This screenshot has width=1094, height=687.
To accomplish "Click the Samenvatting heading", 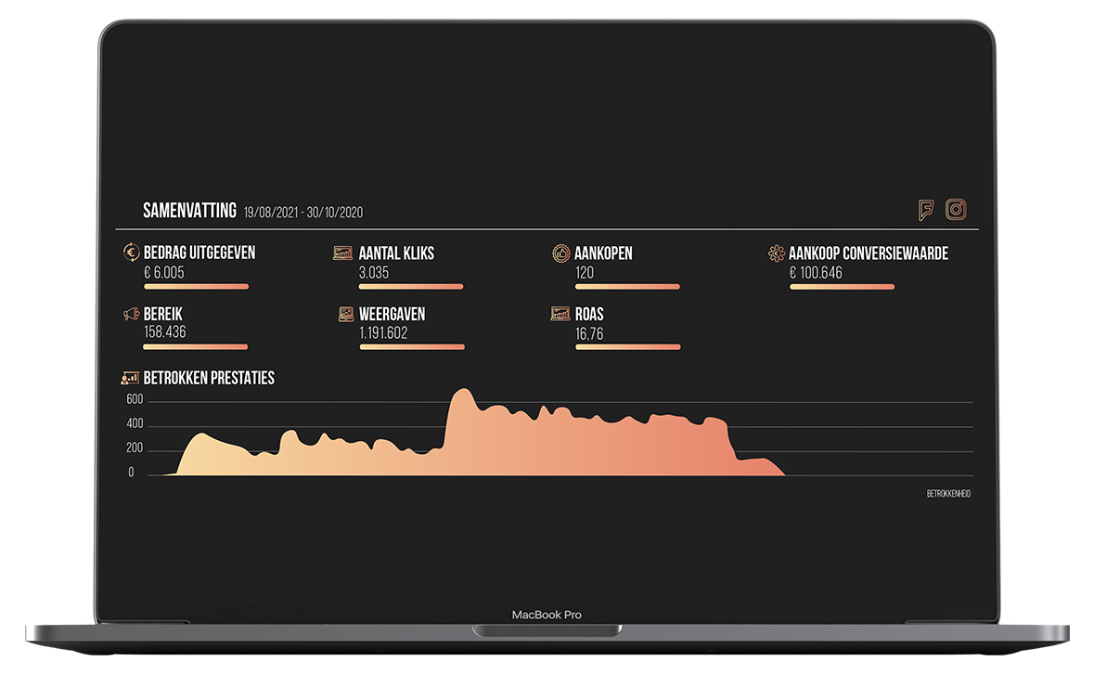I will [190, 210].
